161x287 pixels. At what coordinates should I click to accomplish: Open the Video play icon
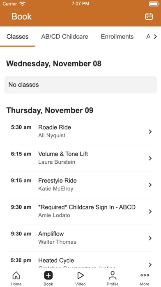point(80,275)
